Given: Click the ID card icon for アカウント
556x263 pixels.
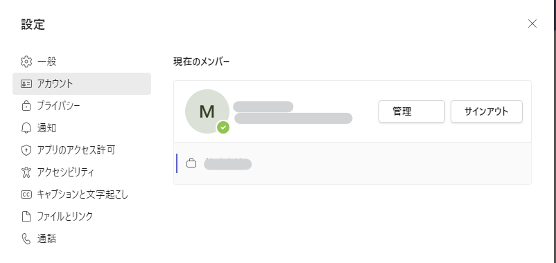Looking at the screenshot, I should pyautogui.click(x=26, y=84).
